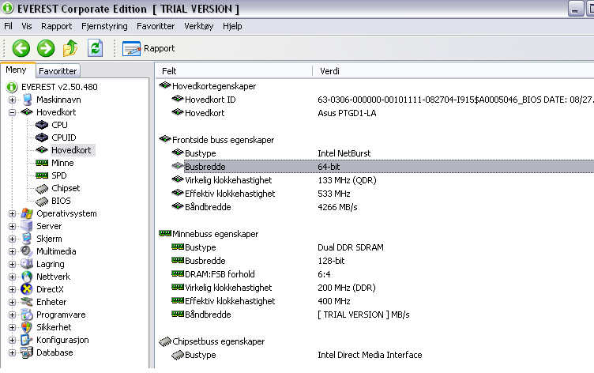The width and height of the screenshot is (594, 373).
Task: Click the green Back arrow icon
Action: click(21, 48)
